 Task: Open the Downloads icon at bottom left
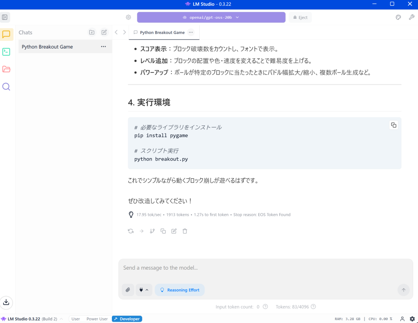(7, 302)
